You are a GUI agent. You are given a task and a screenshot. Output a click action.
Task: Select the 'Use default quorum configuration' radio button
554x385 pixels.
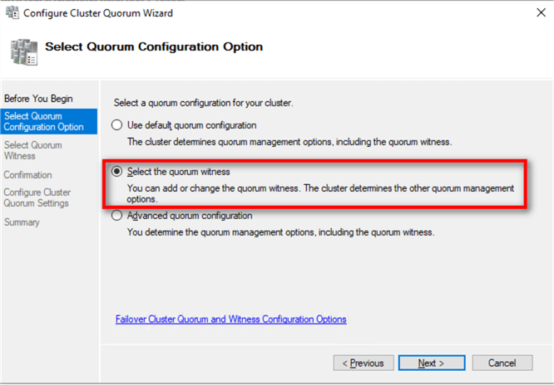116,125
